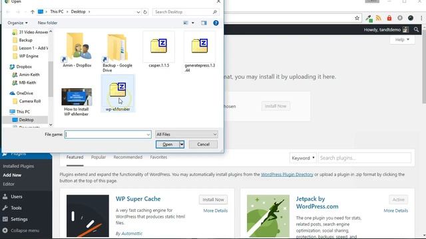Image resolution: width=426 pixels, height=239 pixels.
Task: Open the WordPress Plugin Directory link
Action: [287, 175]
